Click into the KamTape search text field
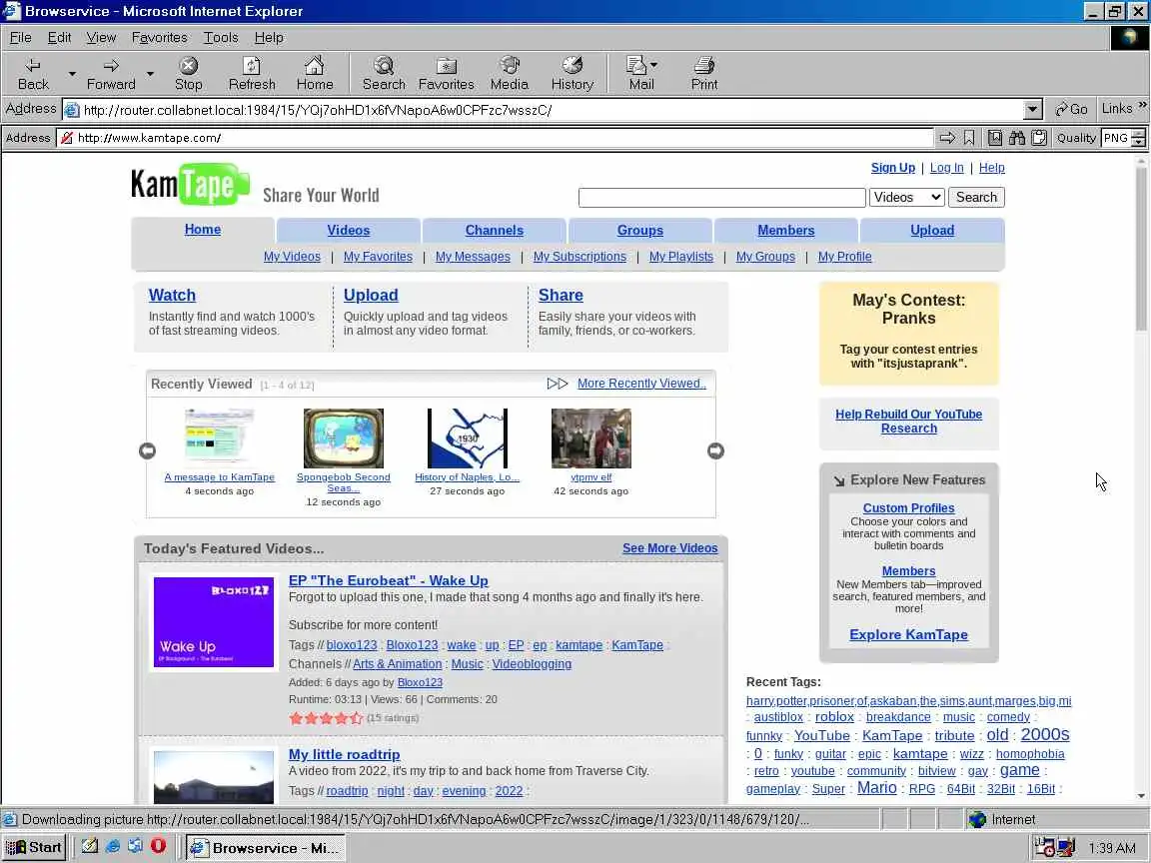 click(722, 198)
